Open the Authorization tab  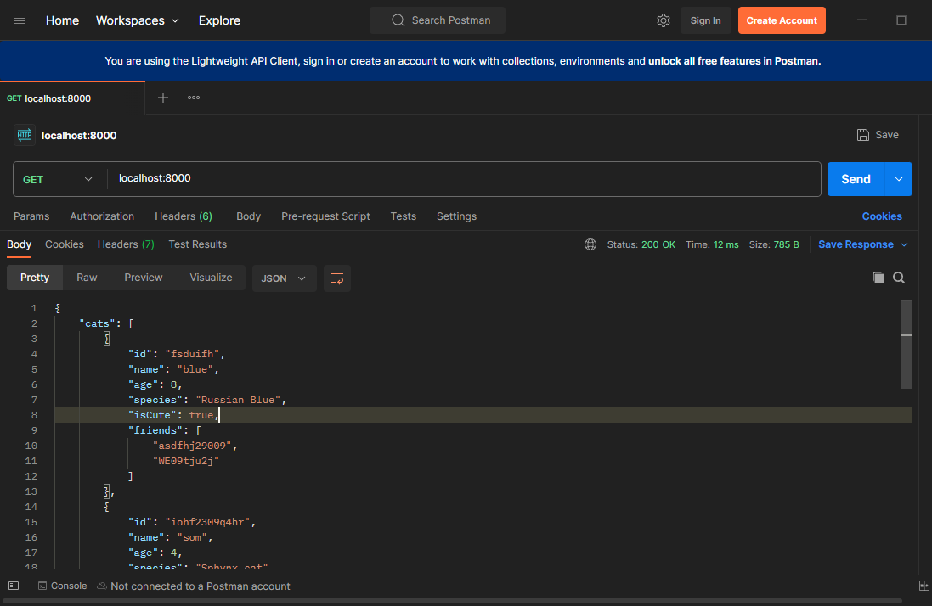pos(102,216)
